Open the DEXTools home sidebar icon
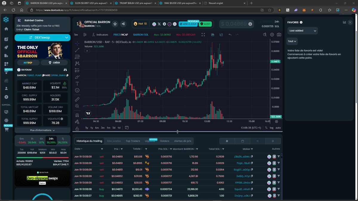The image size is (358, 201). (6, 29)
